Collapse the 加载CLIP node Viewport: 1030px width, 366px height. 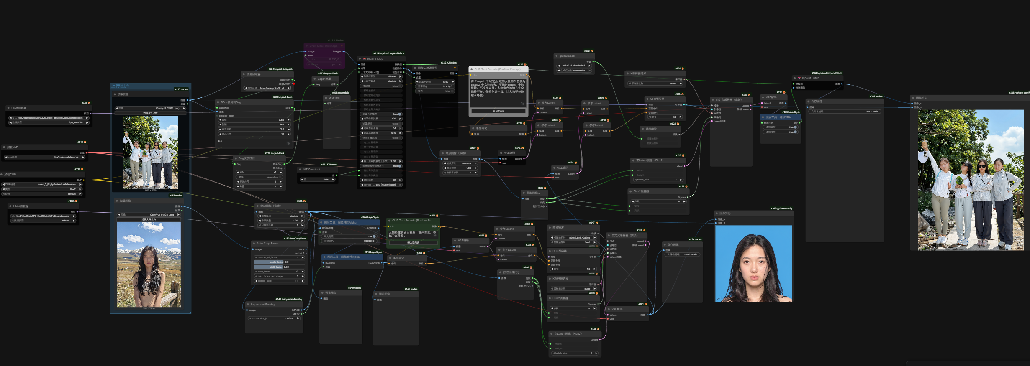[2, 174]
